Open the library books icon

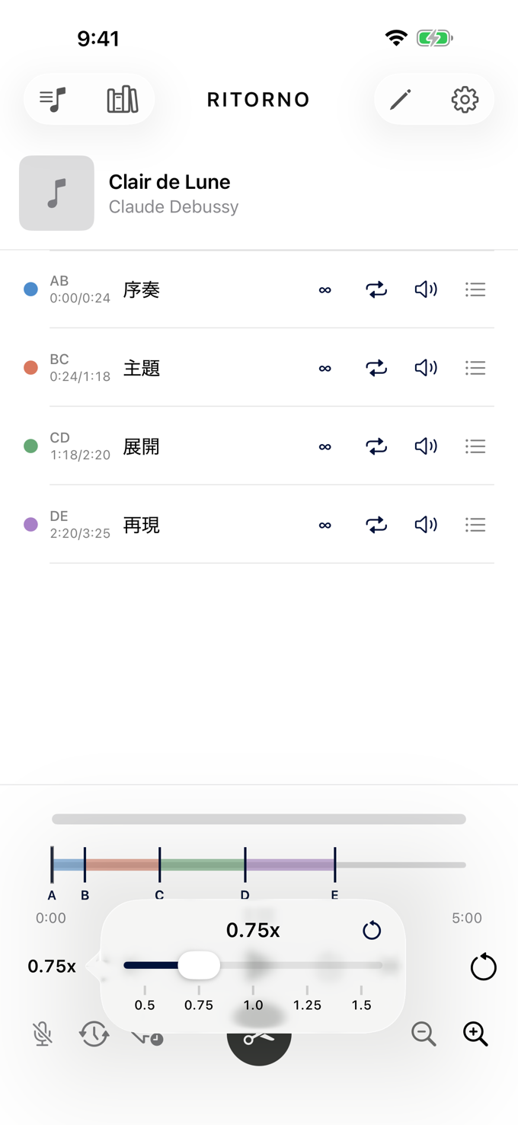pyautogui.click(x=122, y=100)
